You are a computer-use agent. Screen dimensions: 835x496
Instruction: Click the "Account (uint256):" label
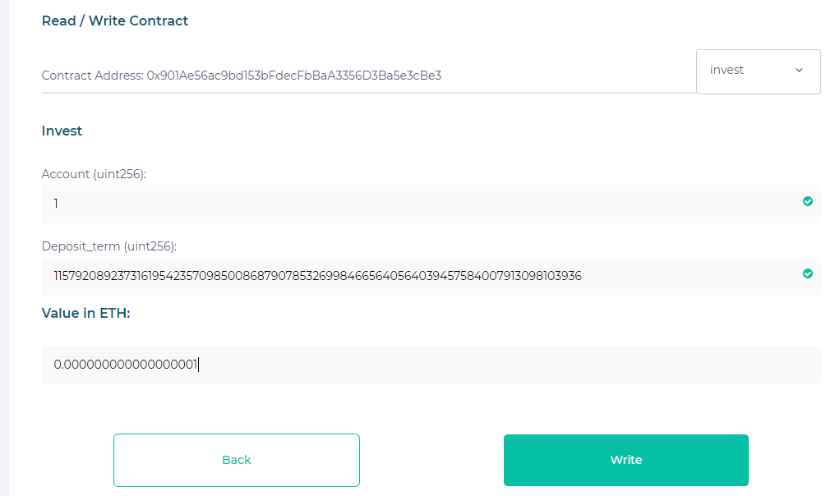94,174
